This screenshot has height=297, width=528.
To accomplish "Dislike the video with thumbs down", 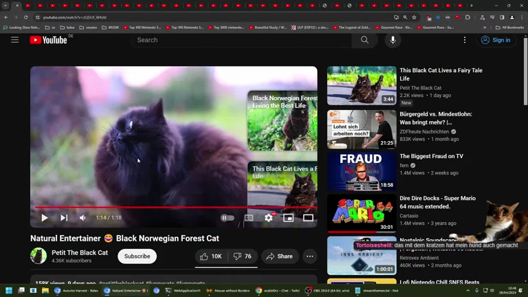I will [242, 256].
